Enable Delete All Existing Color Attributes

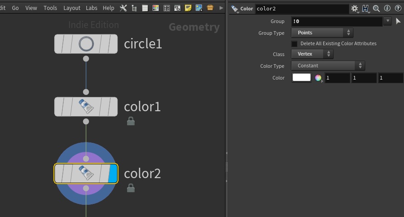294,43
